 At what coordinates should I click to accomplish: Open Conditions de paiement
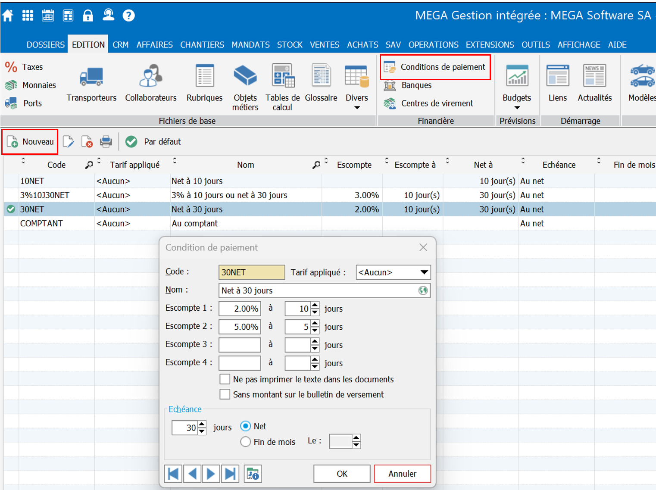435,67
